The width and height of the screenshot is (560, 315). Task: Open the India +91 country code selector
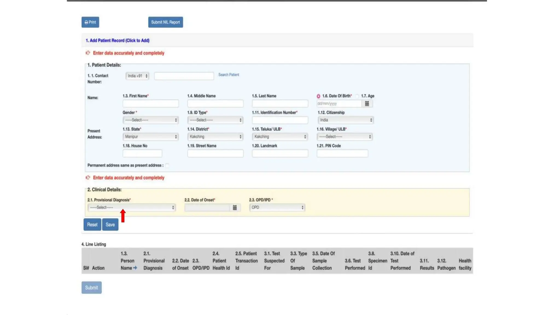(x=137, y=76)
